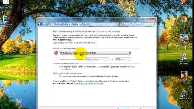This screenshot has width=194, height=109.
Task: Open the desktop shortcut with the hat portrait
Action: coord(184,76)
